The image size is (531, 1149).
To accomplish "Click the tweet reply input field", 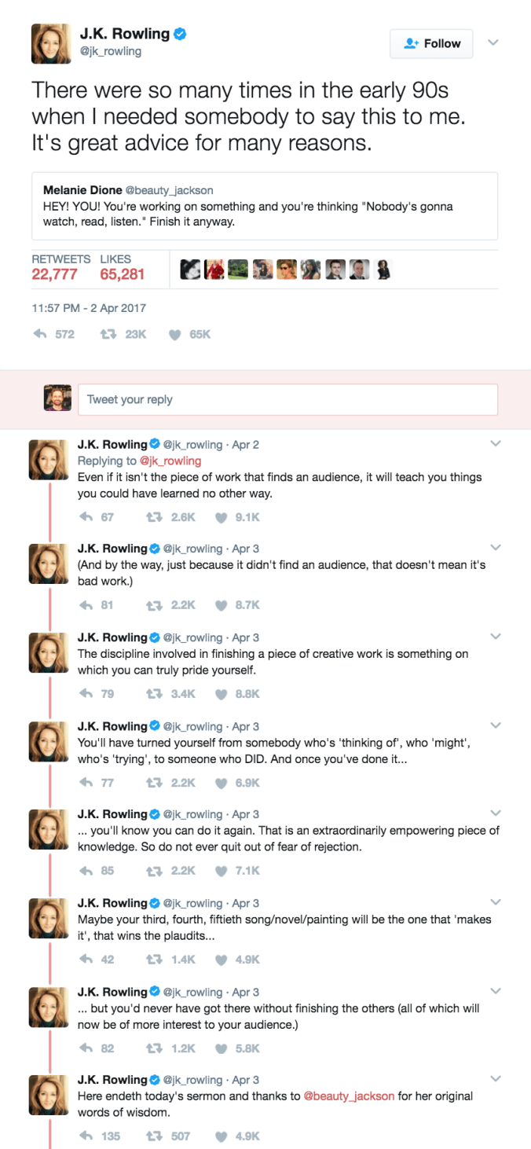I will point(287,399).
